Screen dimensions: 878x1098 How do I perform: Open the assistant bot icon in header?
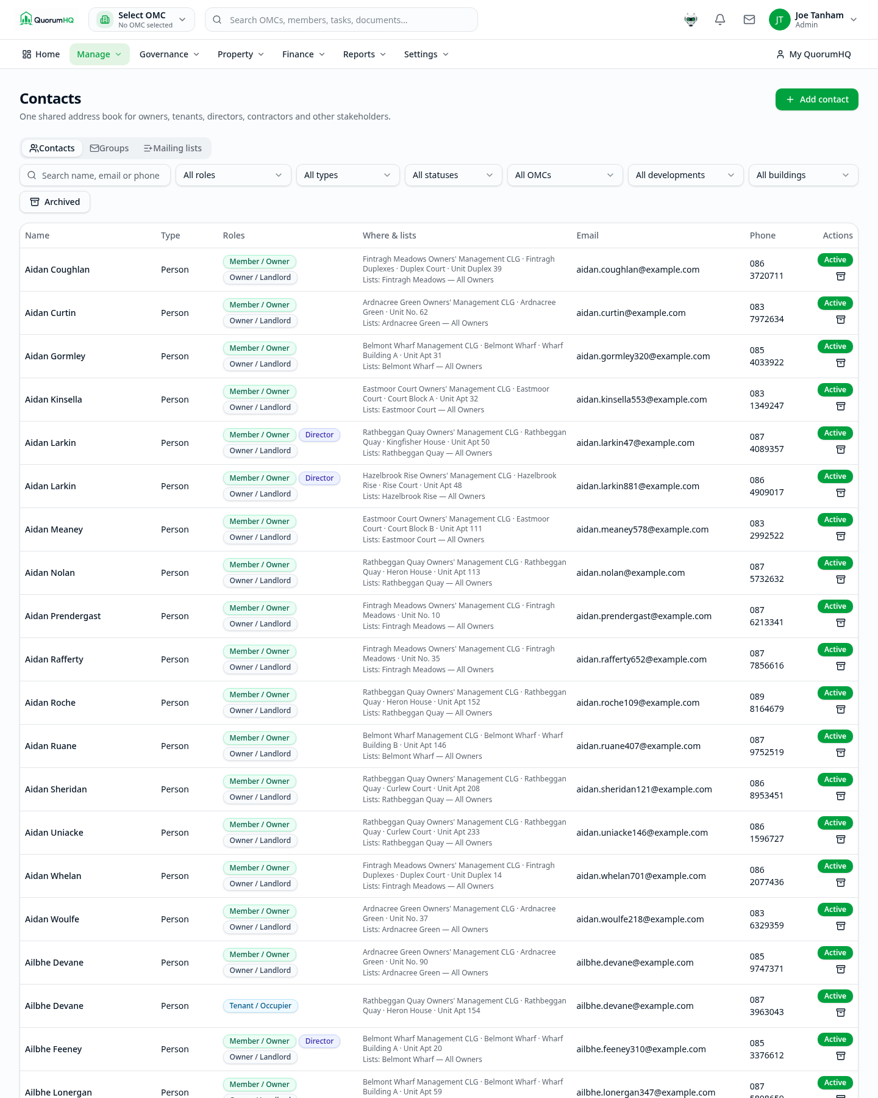[691, 20]
